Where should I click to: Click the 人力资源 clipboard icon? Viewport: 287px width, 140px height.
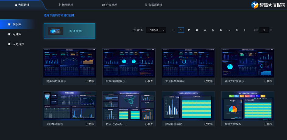coord(9,44)
